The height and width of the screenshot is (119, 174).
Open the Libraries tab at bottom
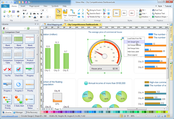click(7, 112)
